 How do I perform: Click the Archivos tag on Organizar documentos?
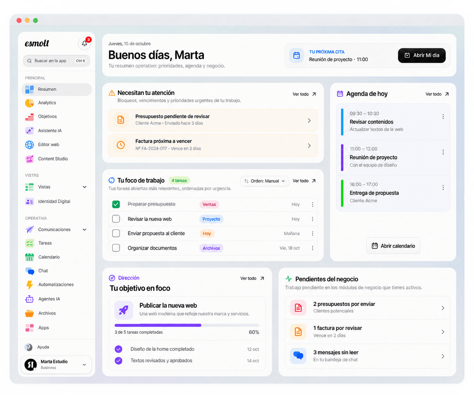pos(211,248)
